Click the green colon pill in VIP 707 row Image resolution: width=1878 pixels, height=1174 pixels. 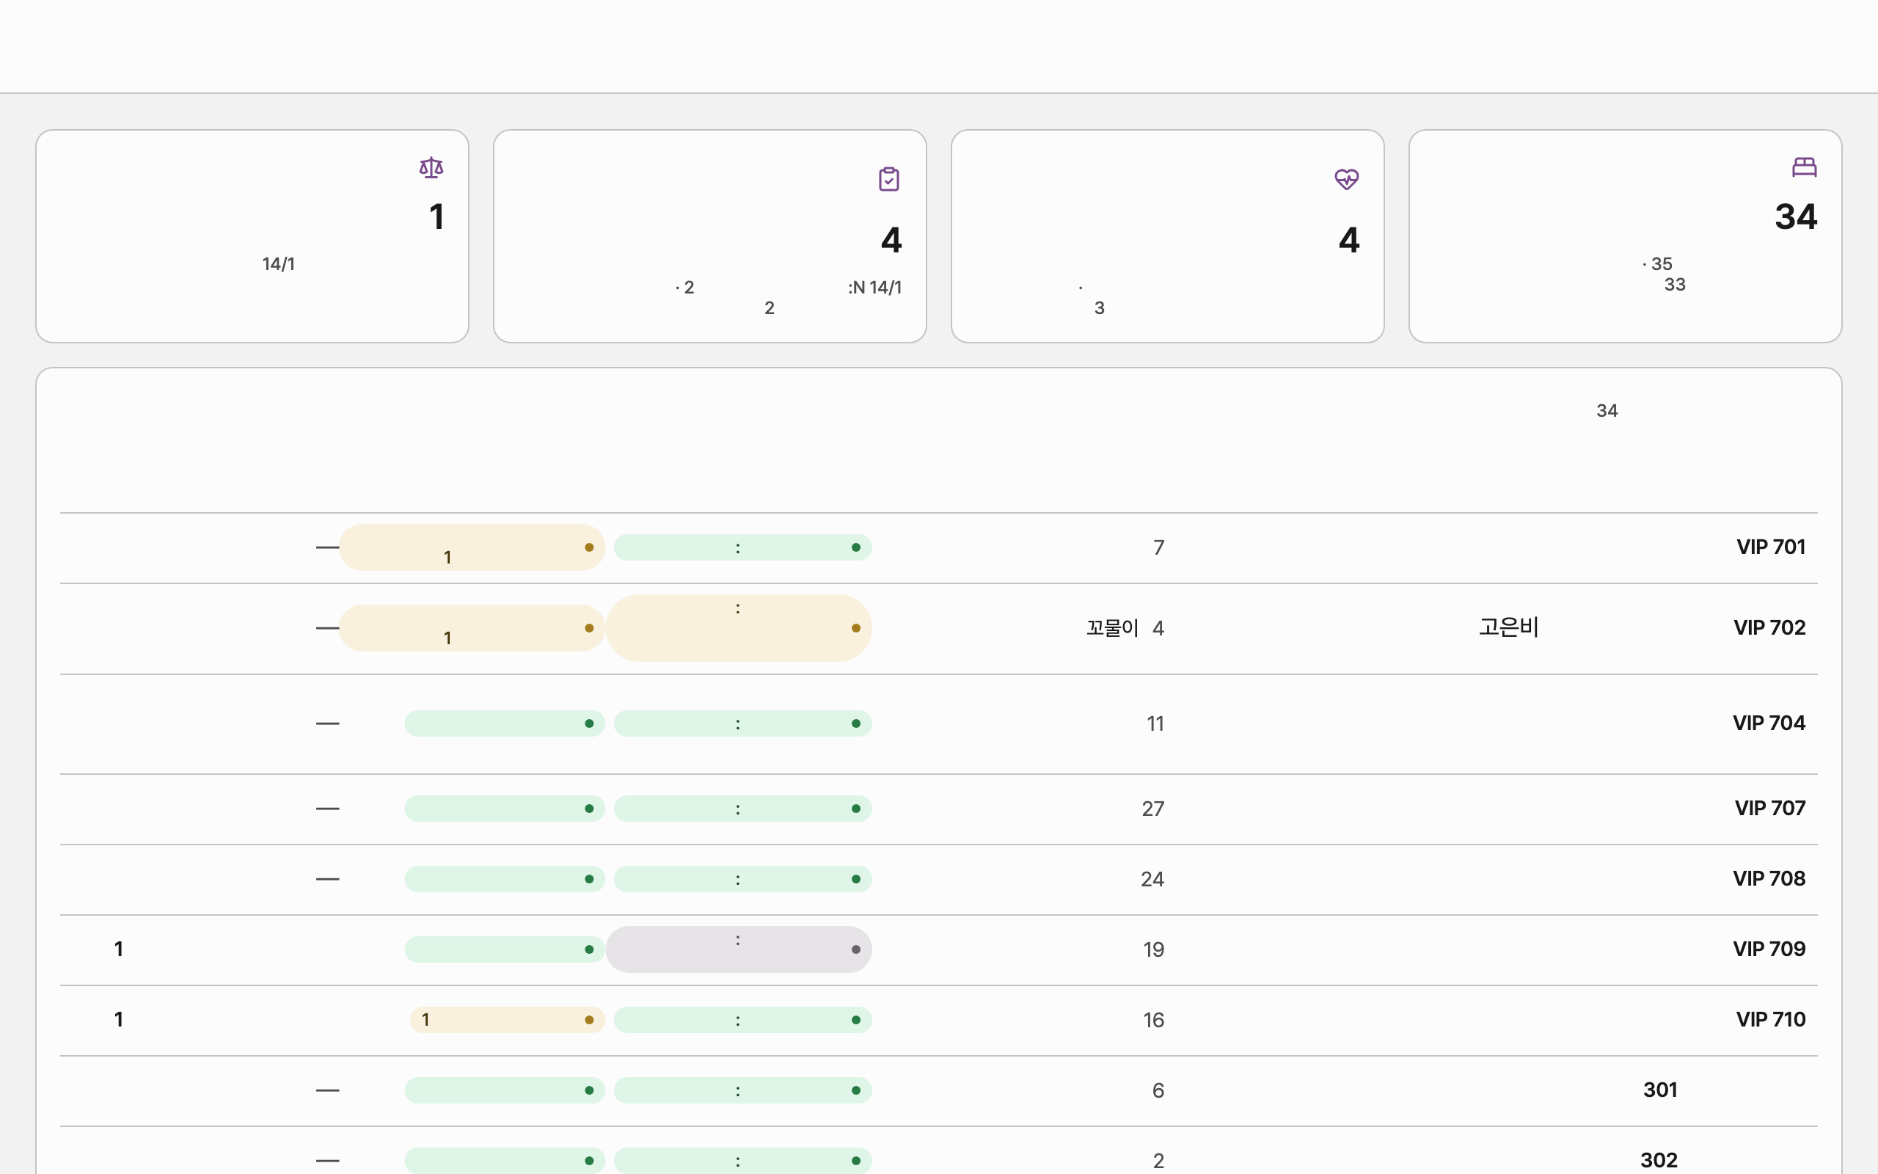pos(742,809)
